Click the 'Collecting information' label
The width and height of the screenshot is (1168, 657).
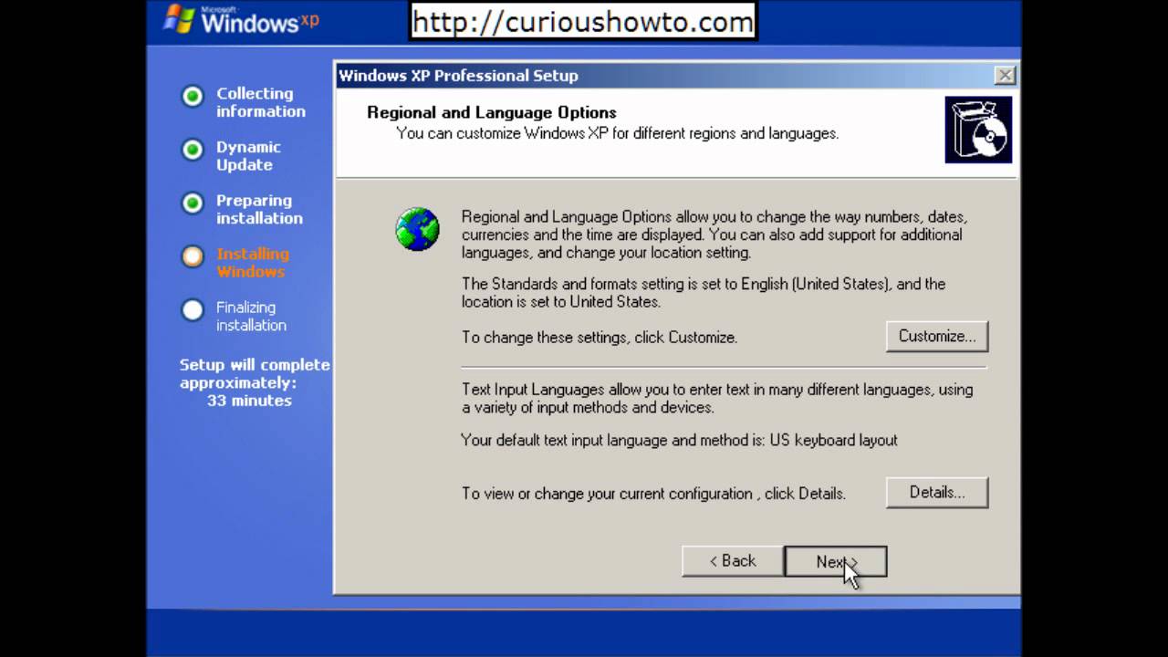tap(261, 102)
